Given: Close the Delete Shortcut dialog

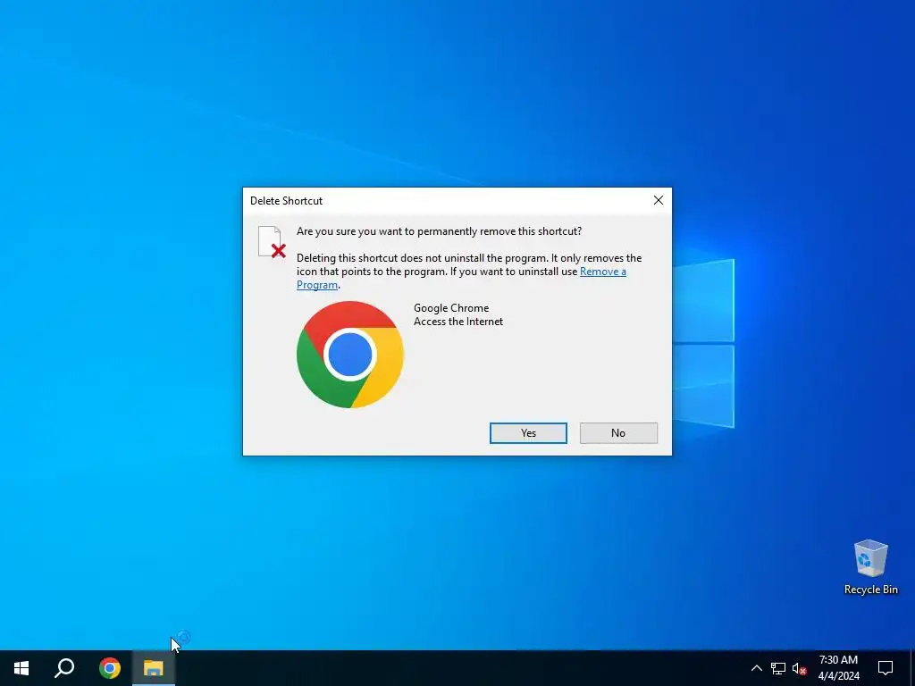Looking at the screenshot, I should click(x=659, y=200).
